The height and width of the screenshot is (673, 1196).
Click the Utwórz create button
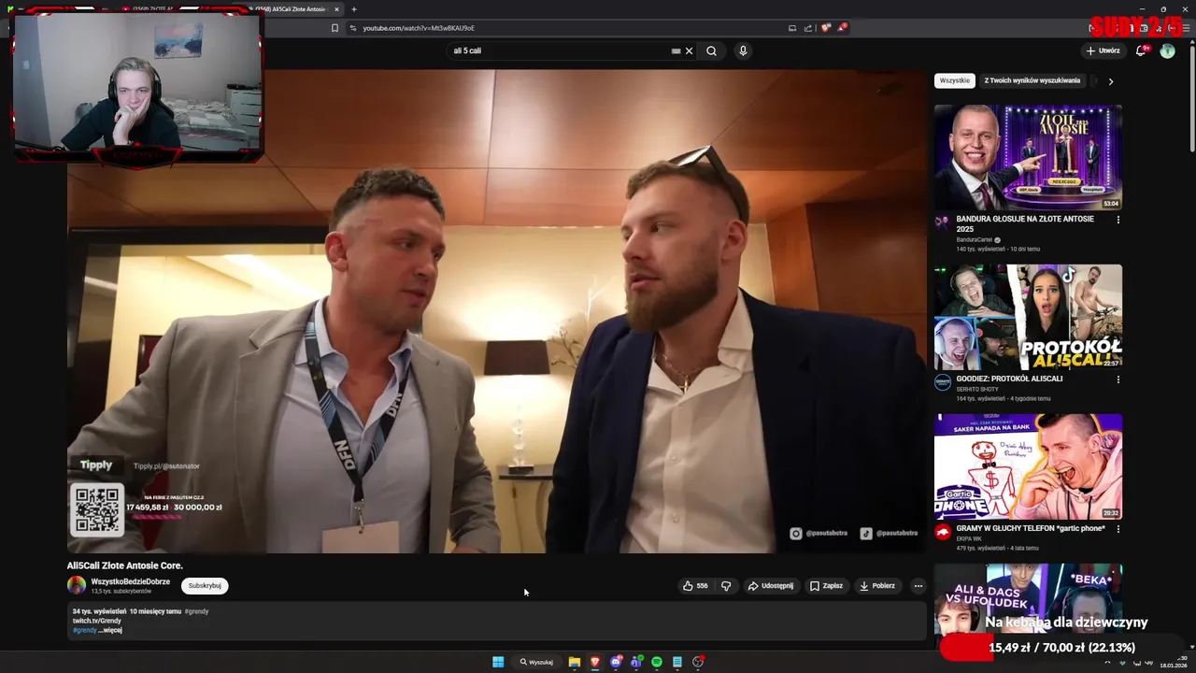1103,50
